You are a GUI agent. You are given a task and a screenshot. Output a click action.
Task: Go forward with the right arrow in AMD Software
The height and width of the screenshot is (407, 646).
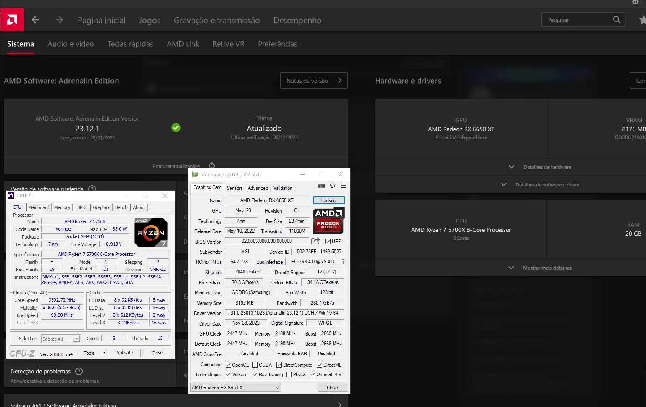[x=59, y=20]
